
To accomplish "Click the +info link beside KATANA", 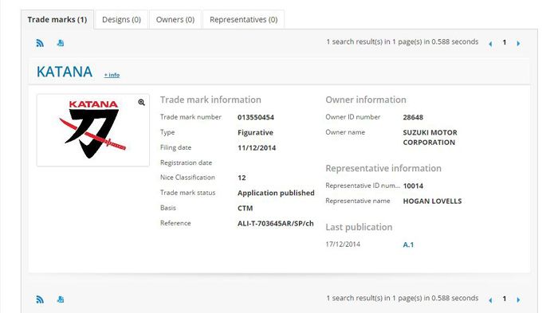I will point(112,75).
